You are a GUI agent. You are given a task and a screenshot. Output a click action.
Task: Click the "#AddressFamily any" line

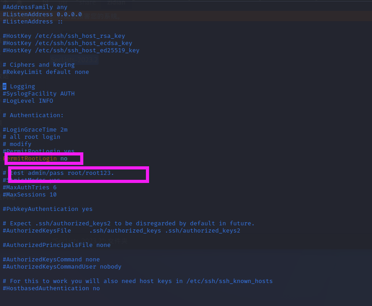[x=35, y=7]
